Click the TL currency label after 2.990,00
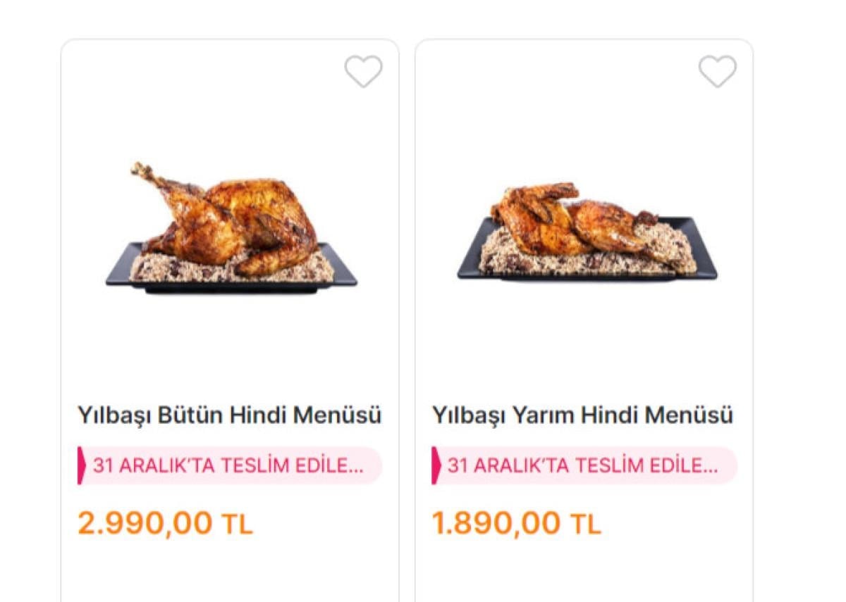 (x=237, y=525)
